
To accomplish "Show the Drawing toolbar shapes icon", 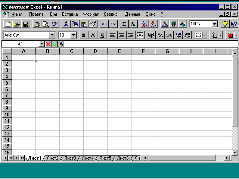I will tap(183, 24).
